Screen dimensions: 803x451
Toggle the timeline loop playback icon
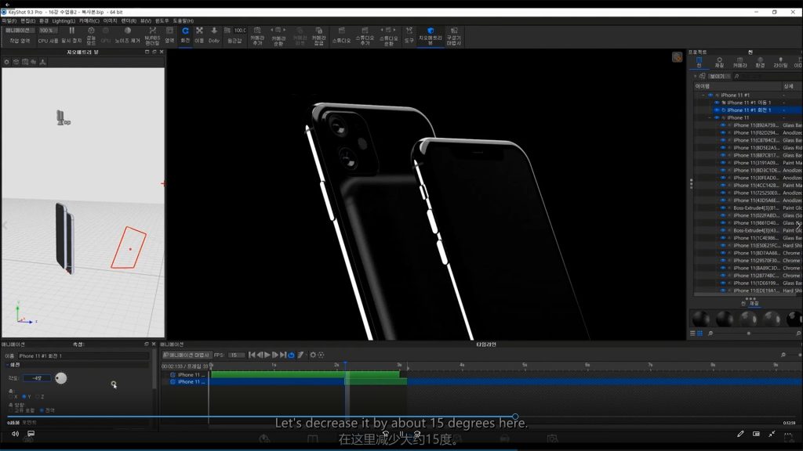[x=291, y=355]
